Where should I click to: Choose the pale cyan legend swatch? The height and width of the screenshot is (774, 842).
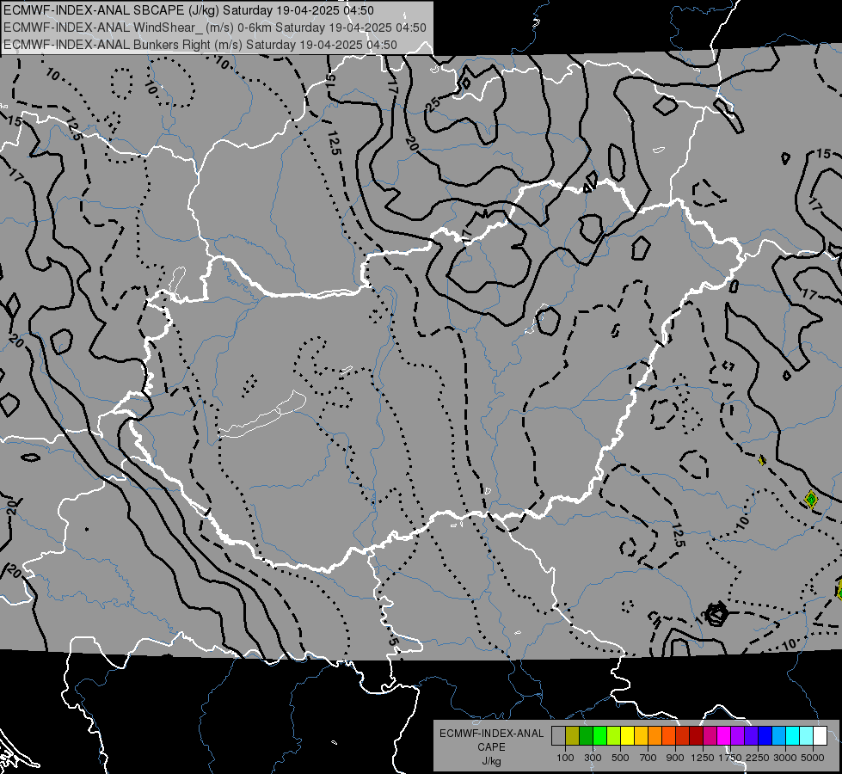point(807,736)
